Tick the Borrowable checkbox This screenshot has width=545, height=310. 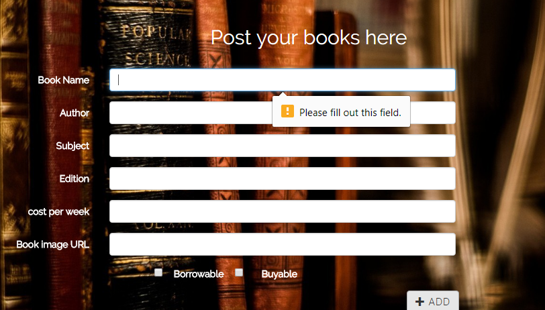click(x=158, y=272)
